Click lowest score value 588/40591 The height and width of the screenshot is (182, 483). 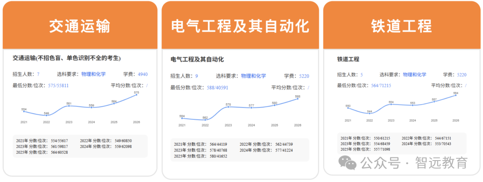point(217,88)
